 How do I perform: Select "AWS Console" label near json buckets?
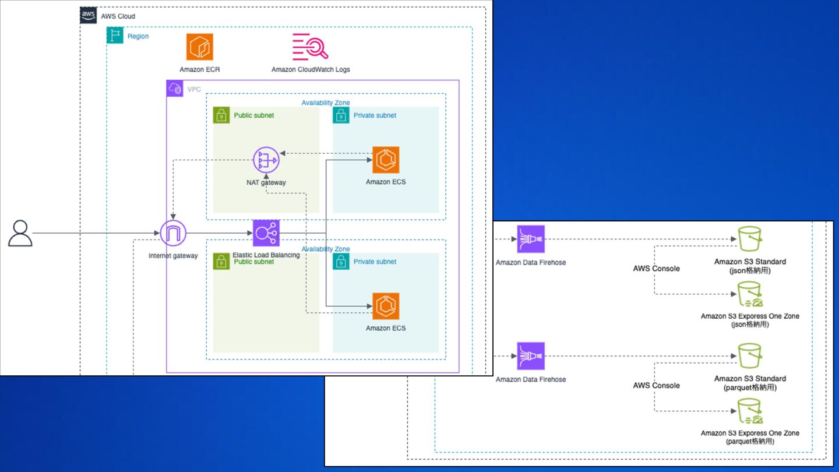point(657,269)
